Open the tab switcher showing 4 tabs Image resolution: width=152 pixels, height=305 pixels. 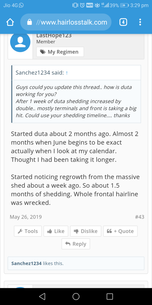[x=123, y=22]
